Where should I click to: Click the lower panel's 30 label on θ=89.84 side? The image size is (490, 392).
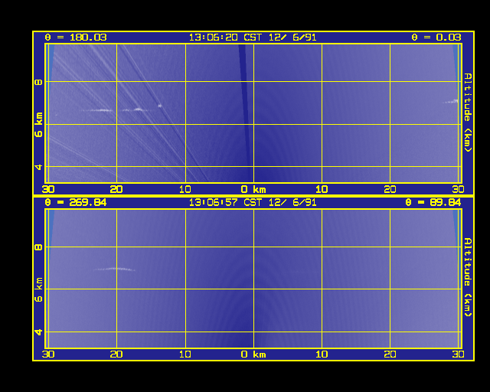458,354
